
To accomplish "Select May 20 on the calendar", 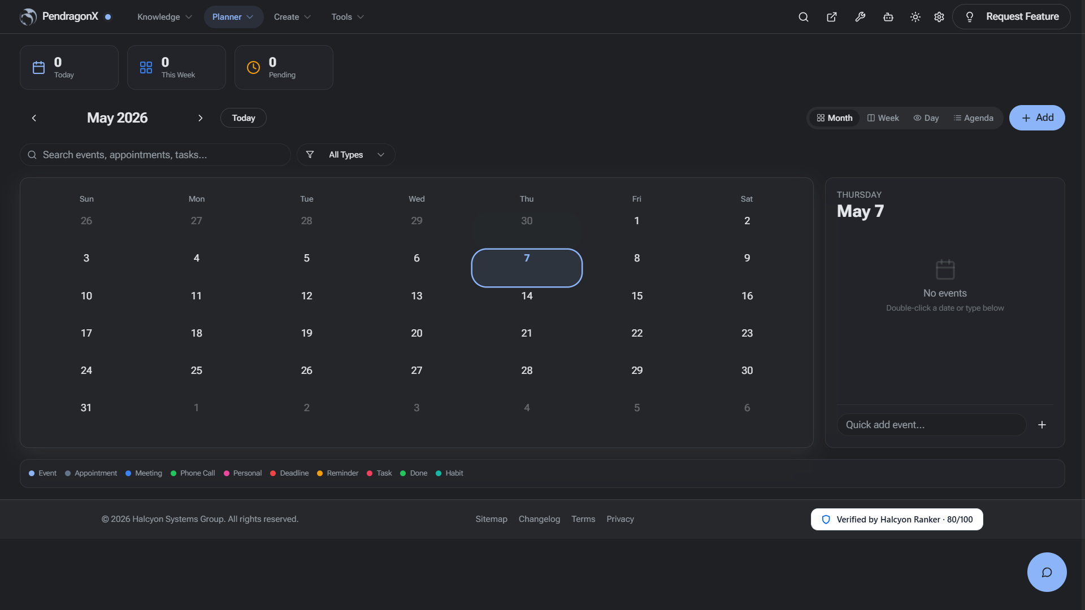I will 416,342.
